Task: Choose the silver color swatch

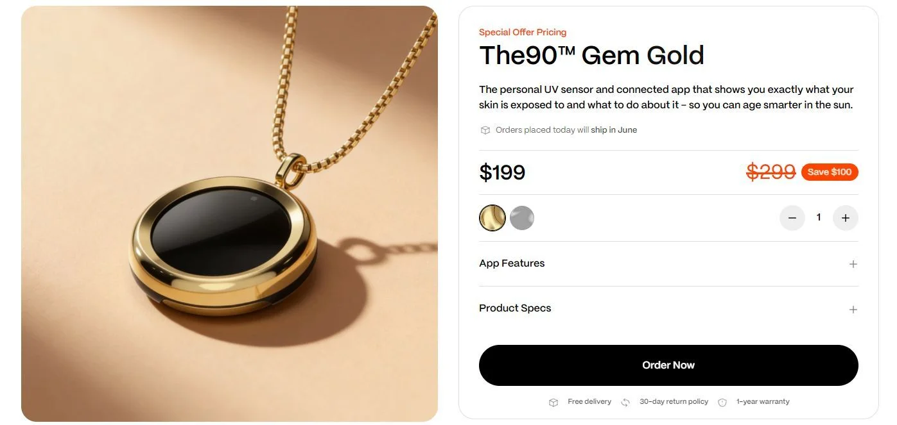Action: tap(522, 218)
